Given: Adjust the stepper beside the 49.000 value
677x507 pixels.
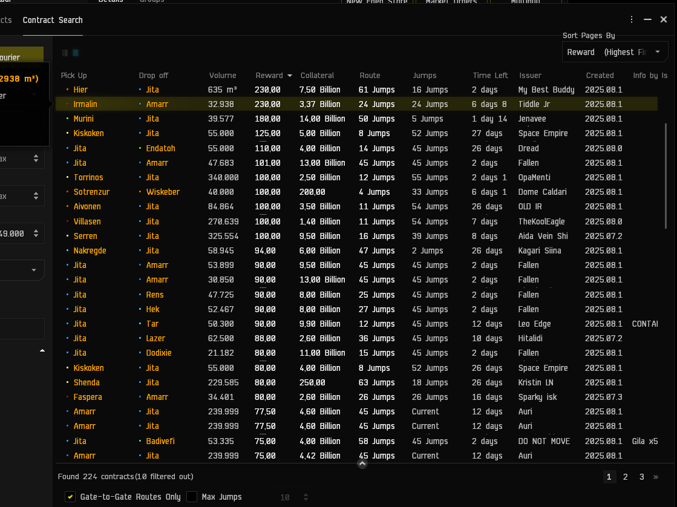Looking at the screenshot, I should (x=36, y=234).
